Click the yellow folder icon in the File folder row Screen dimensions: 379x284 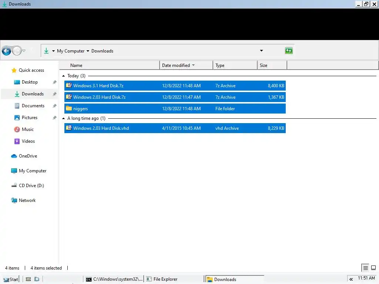[69, 108]
